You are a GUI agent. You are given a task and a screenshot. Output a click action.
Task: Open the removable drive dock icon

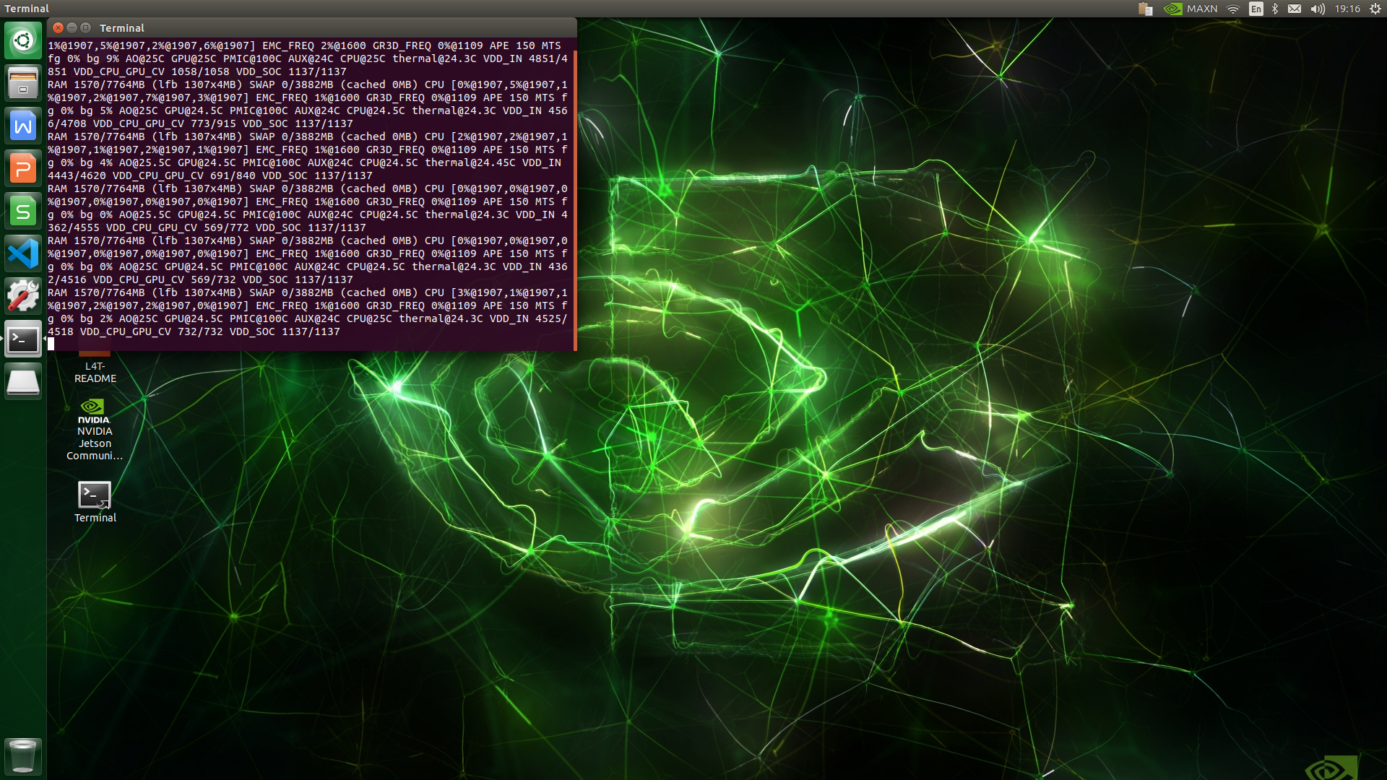(x=23, y=381)
